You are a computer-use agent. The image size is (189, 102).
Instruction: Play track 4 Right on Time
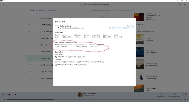(36, 18)
